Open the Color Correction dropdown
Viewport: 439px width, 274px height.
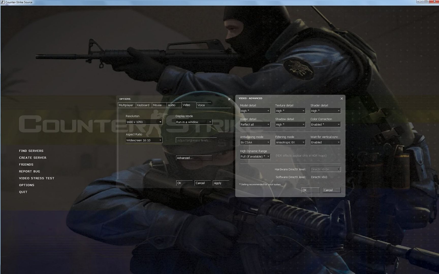(325, 125)
